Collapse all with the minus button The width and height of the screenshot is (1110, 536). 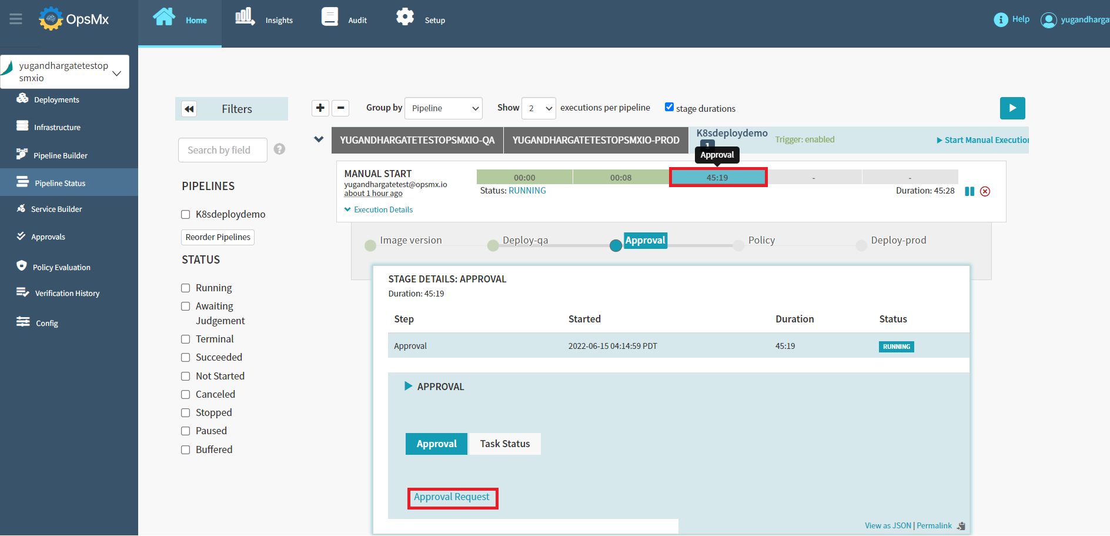tap(340, 108)
